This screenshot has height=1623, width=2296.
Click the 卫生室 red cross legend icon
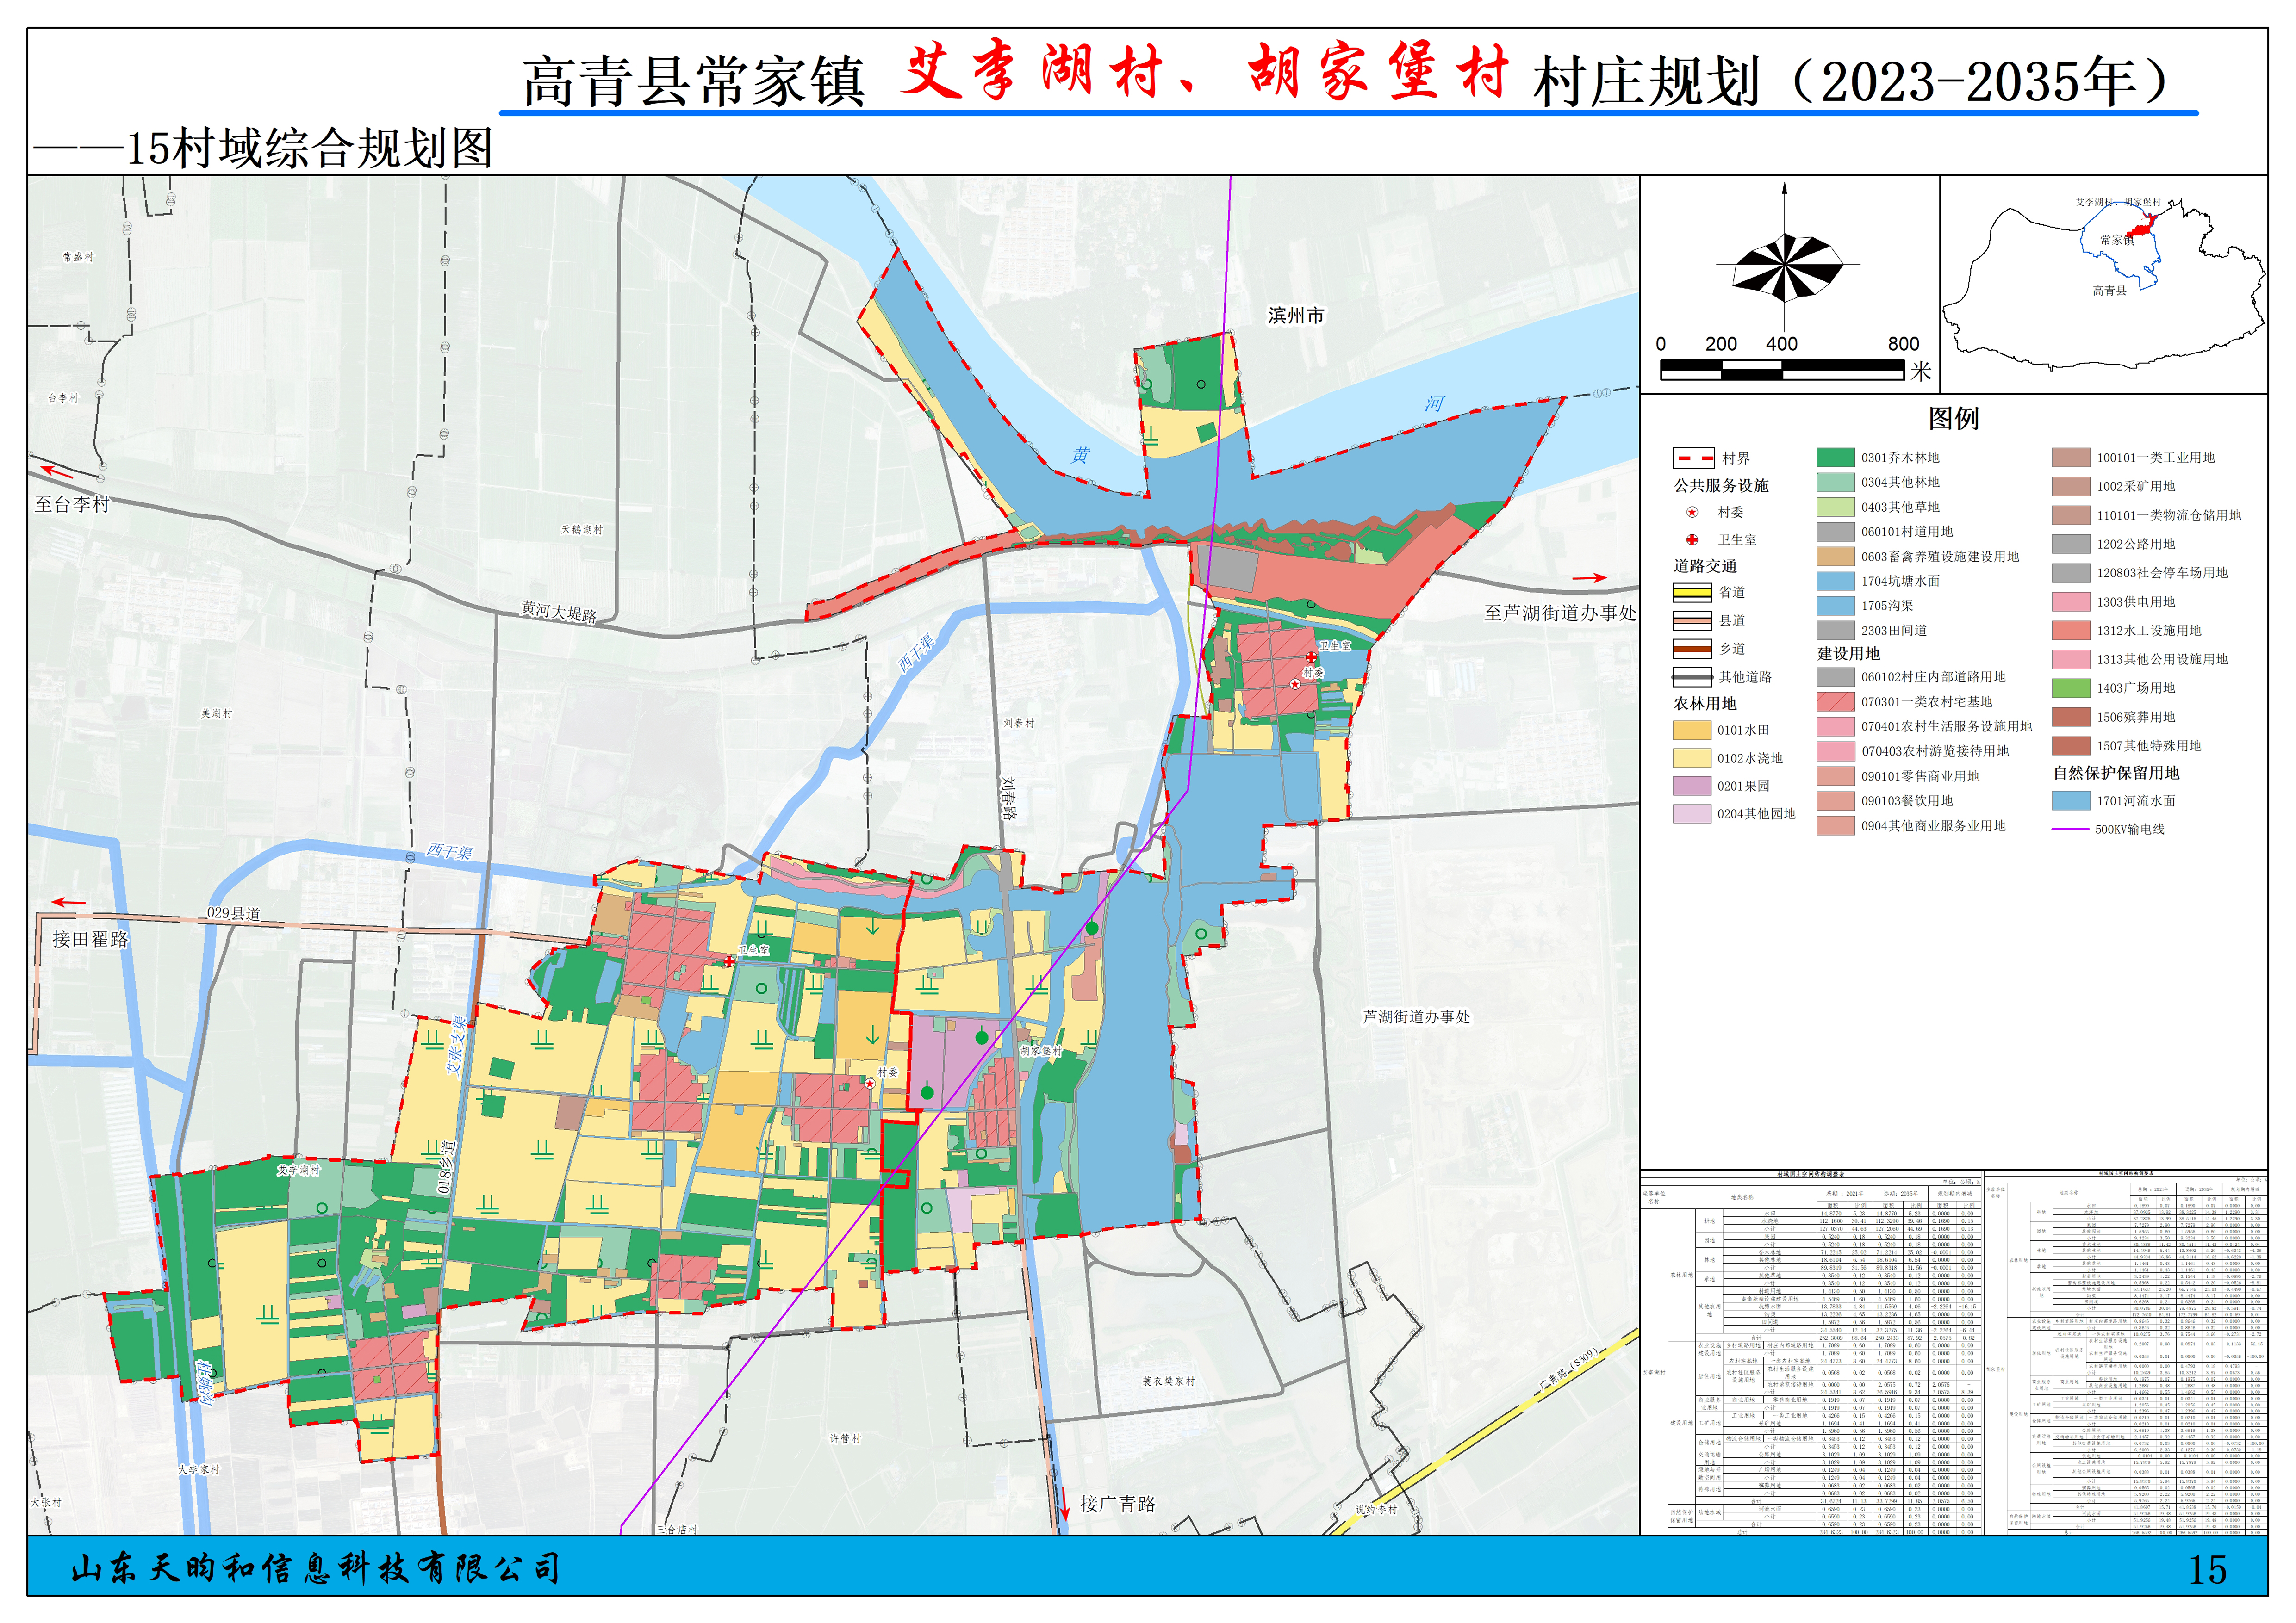point(1692,539)
